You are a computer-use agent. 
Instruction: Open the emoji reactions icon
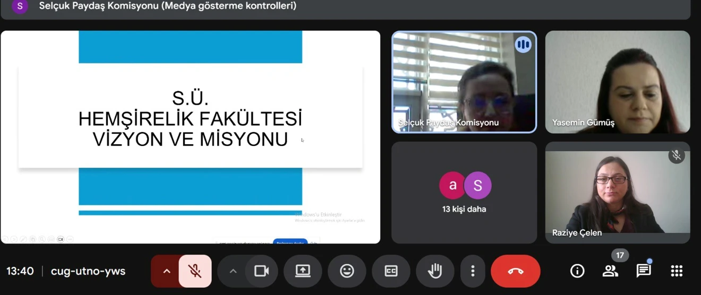[x=347, y=271]
